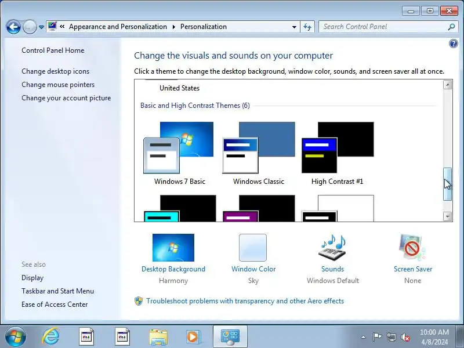Viewport: 464px width, 348px height.
Task: Open Windows Explorer from taskbar
Action: 158,337
